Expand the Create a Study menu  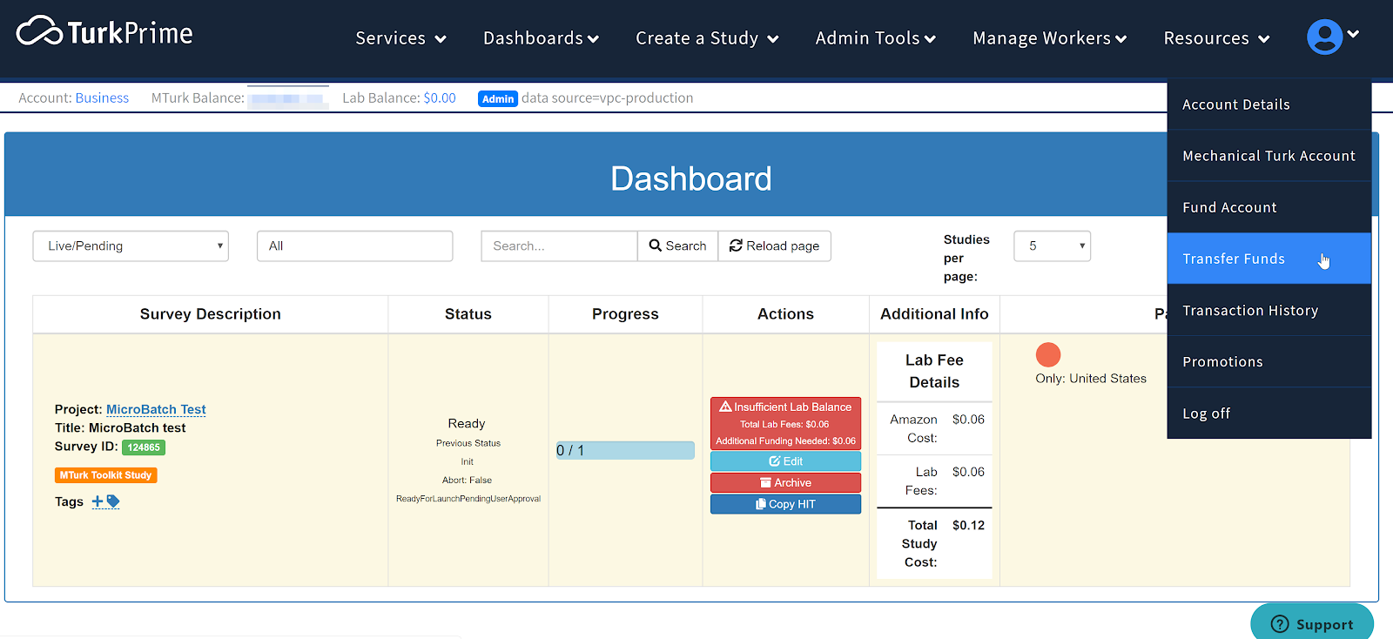[x=706, y=38]
